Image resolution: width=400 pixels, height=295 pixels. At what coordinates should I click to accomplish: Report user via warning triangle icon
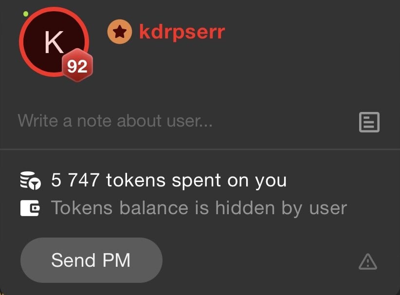[367, 262]
